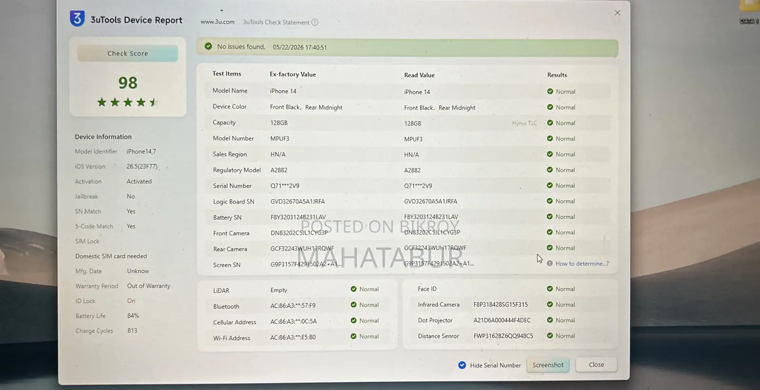760x390 pixels.
Task: Click F8Y3203124B231LAV in the Read Value column
Action: tap(431, 217)
